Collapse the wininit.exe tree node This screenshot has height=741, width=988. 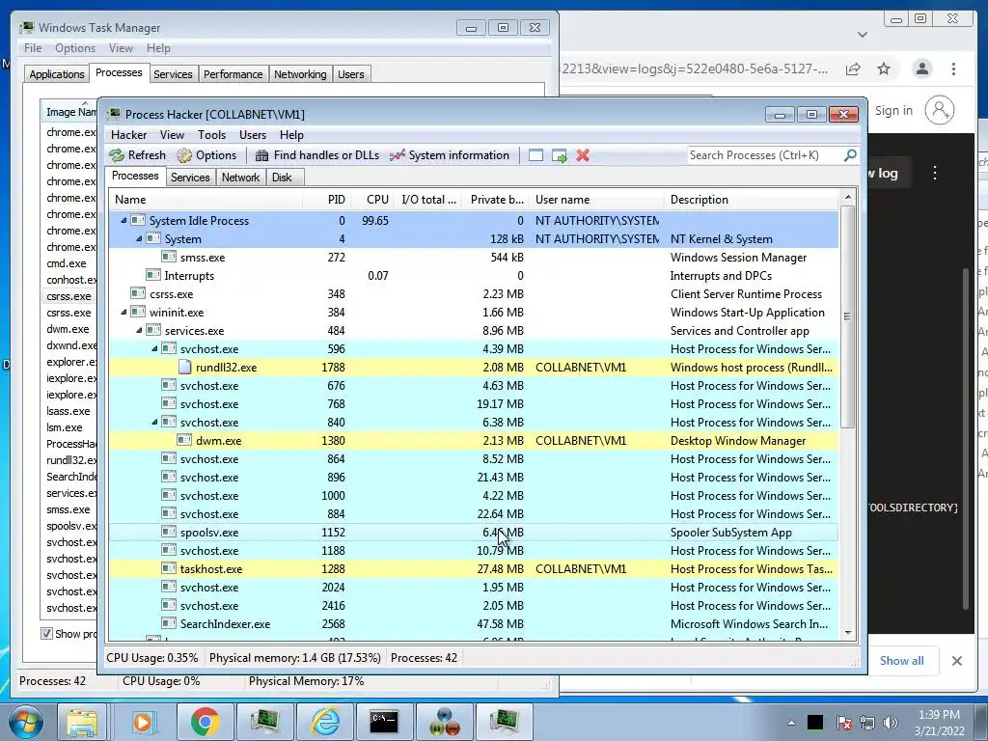coord(123,312)
